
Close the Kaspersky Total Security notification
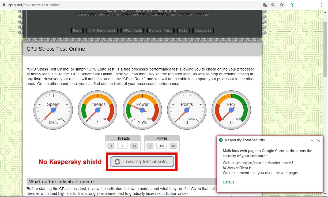click(319, 141)
